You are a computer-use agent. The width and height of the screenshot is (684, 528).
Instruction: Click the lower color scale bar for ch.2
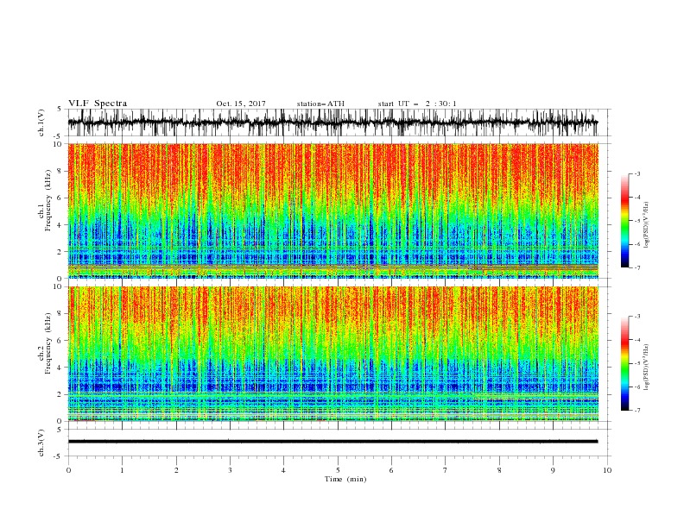click(624, 363)
